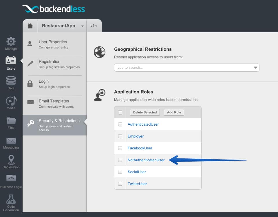Open the Manage gear icon
278x217 pixels.
point(11,41)
